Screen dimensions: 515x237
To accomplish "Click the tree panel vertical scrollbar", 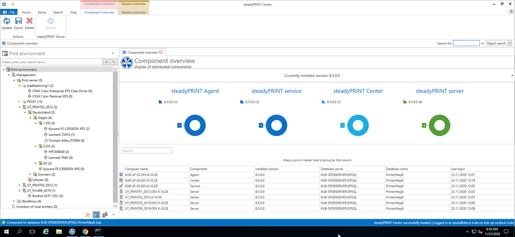I will point(115,137).
